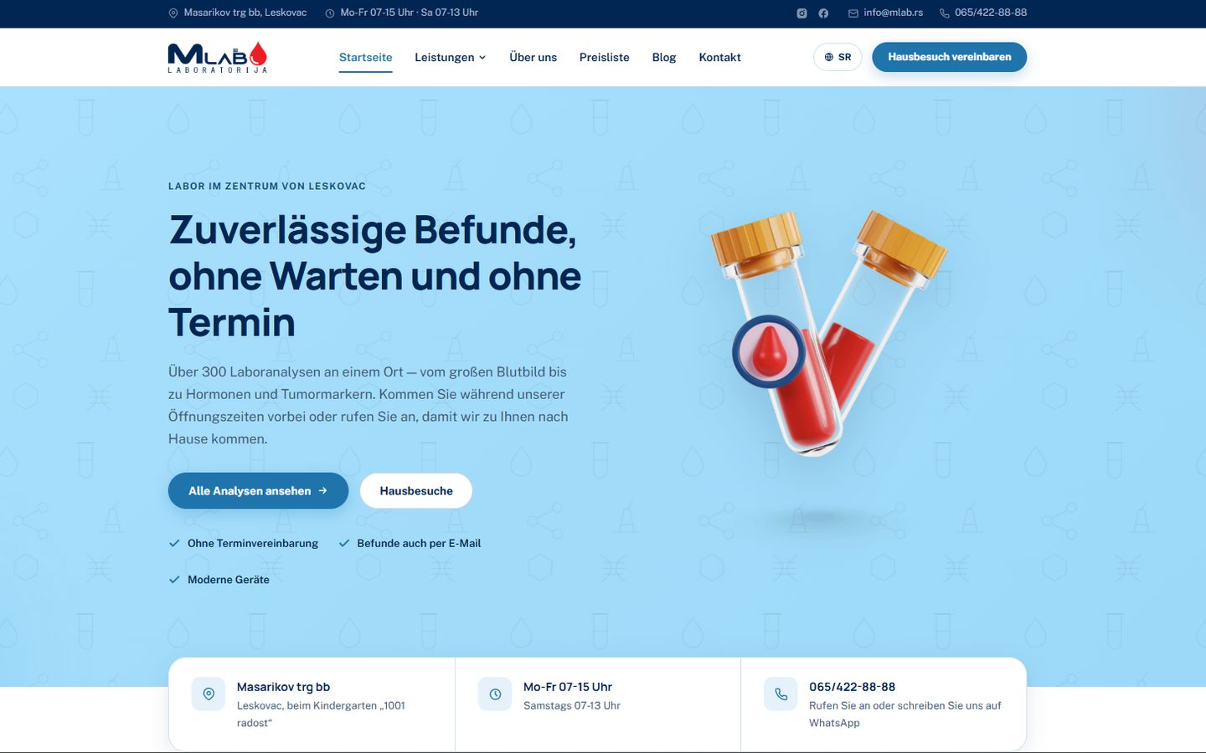Click the Zuverlässige Befunde headline
The image size is (1206, 753).
[374, 276]
